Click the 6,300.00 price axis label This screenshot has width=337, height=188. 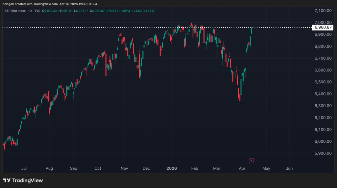click(x=323, y=106)
